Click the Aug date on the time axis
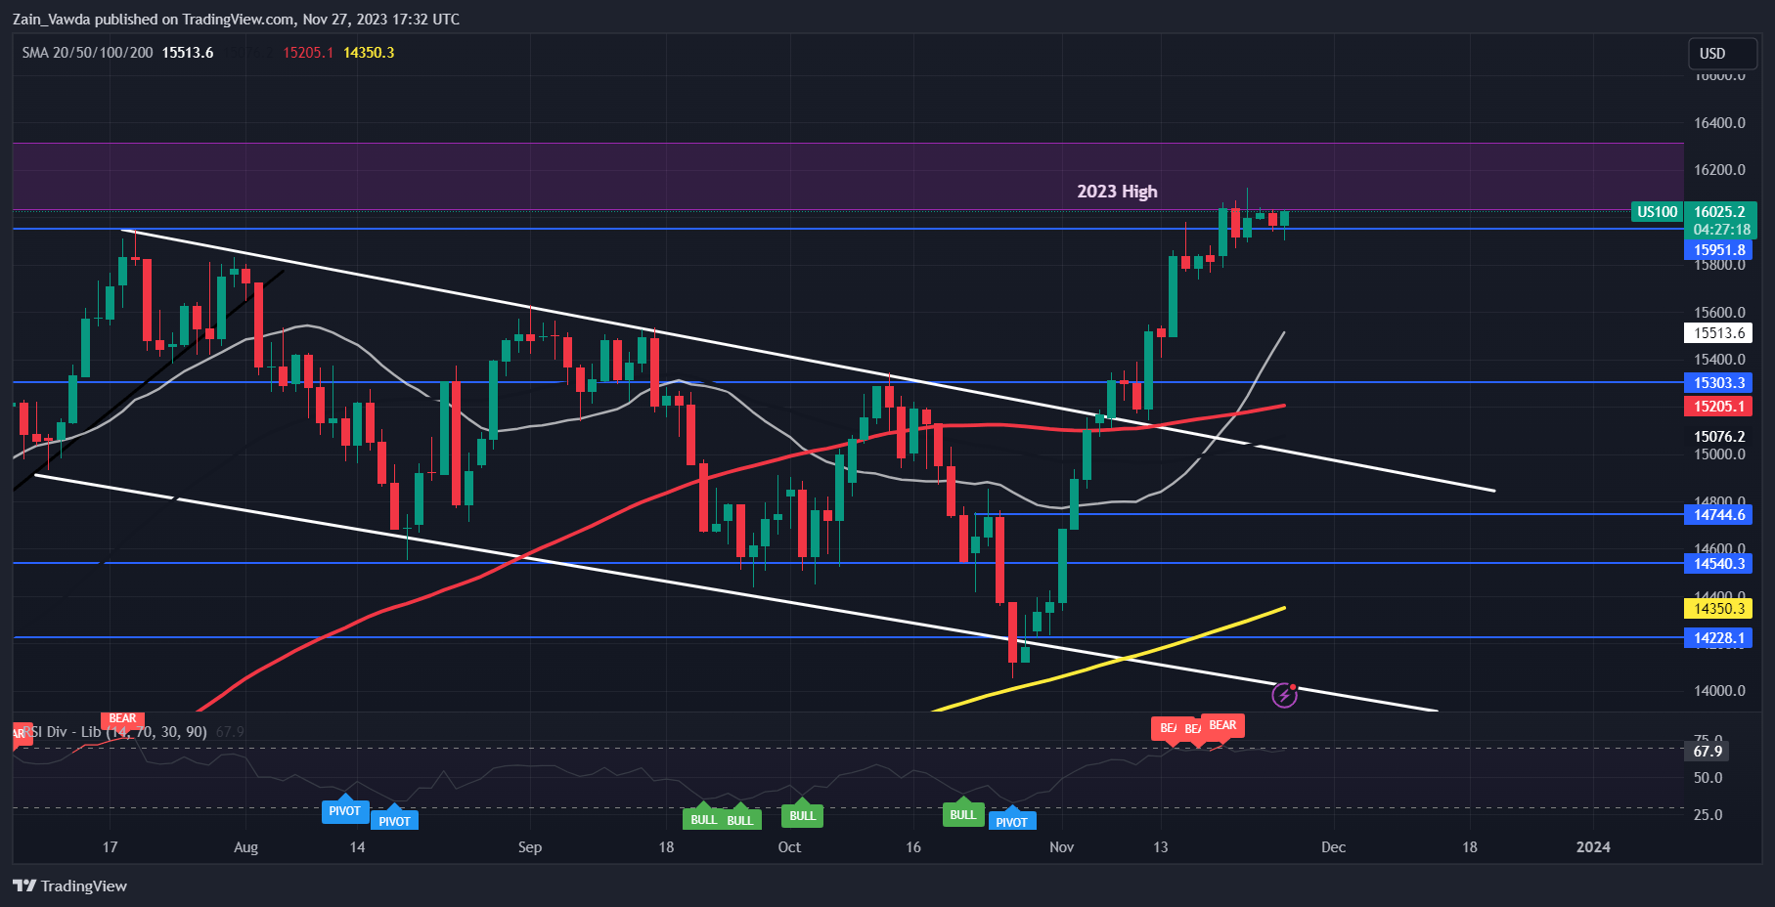 click(245, 847)
